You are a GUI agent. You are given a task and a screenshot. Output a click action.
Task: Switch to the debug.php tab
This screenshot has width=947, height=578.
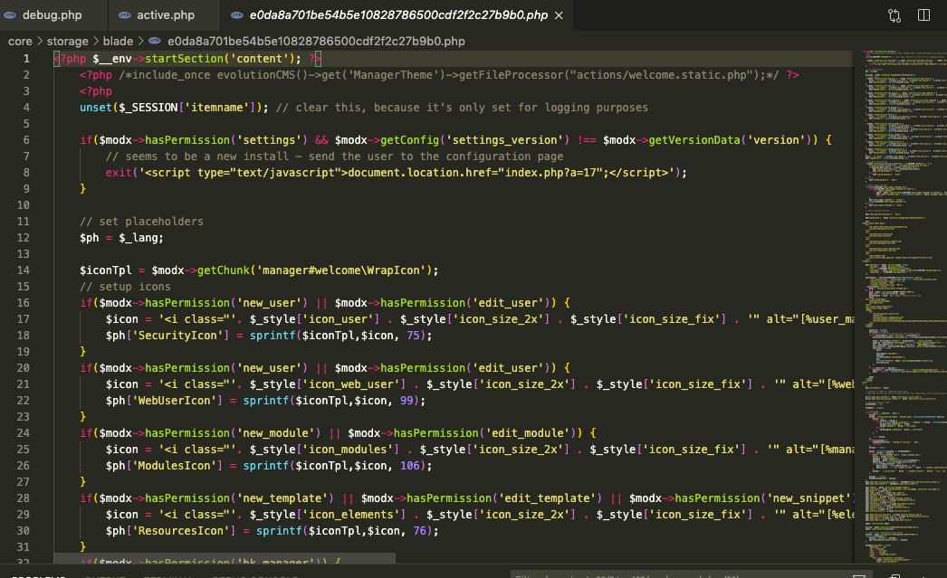tap(52, 15)
